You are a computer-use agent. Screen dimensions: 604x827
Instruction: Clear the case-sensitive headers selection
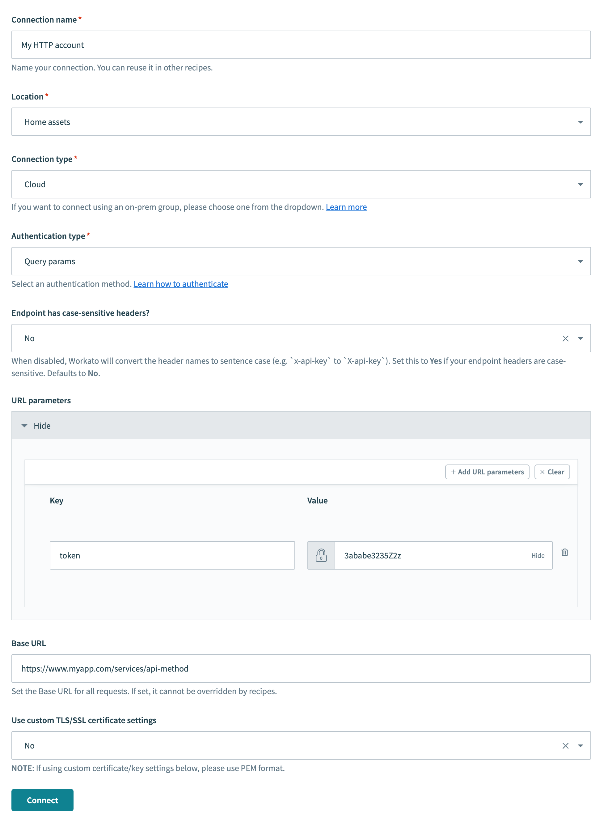[x=565, y=338]
